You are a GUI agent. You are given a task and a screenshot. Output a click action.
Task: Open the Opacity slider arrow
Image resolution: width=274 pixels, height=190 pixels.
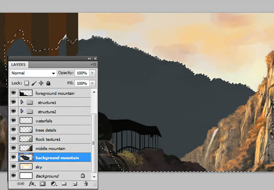point(92,73)
